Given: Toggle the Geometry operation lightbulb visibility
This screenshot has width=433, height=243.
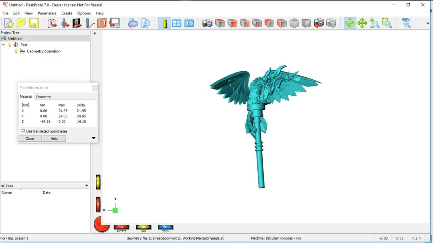Looking at the screenshot, I should [x=16, y=51].
